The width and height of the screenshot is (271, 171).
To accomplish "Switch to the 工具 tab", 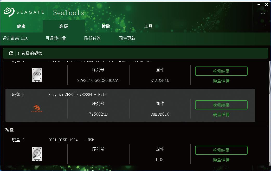I will tap(148, 26).
